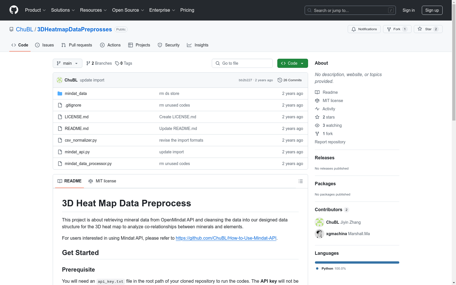
Task: Click the 3DHeatmapDataPreprosses repository name link
Action: (x=75, y=29)
